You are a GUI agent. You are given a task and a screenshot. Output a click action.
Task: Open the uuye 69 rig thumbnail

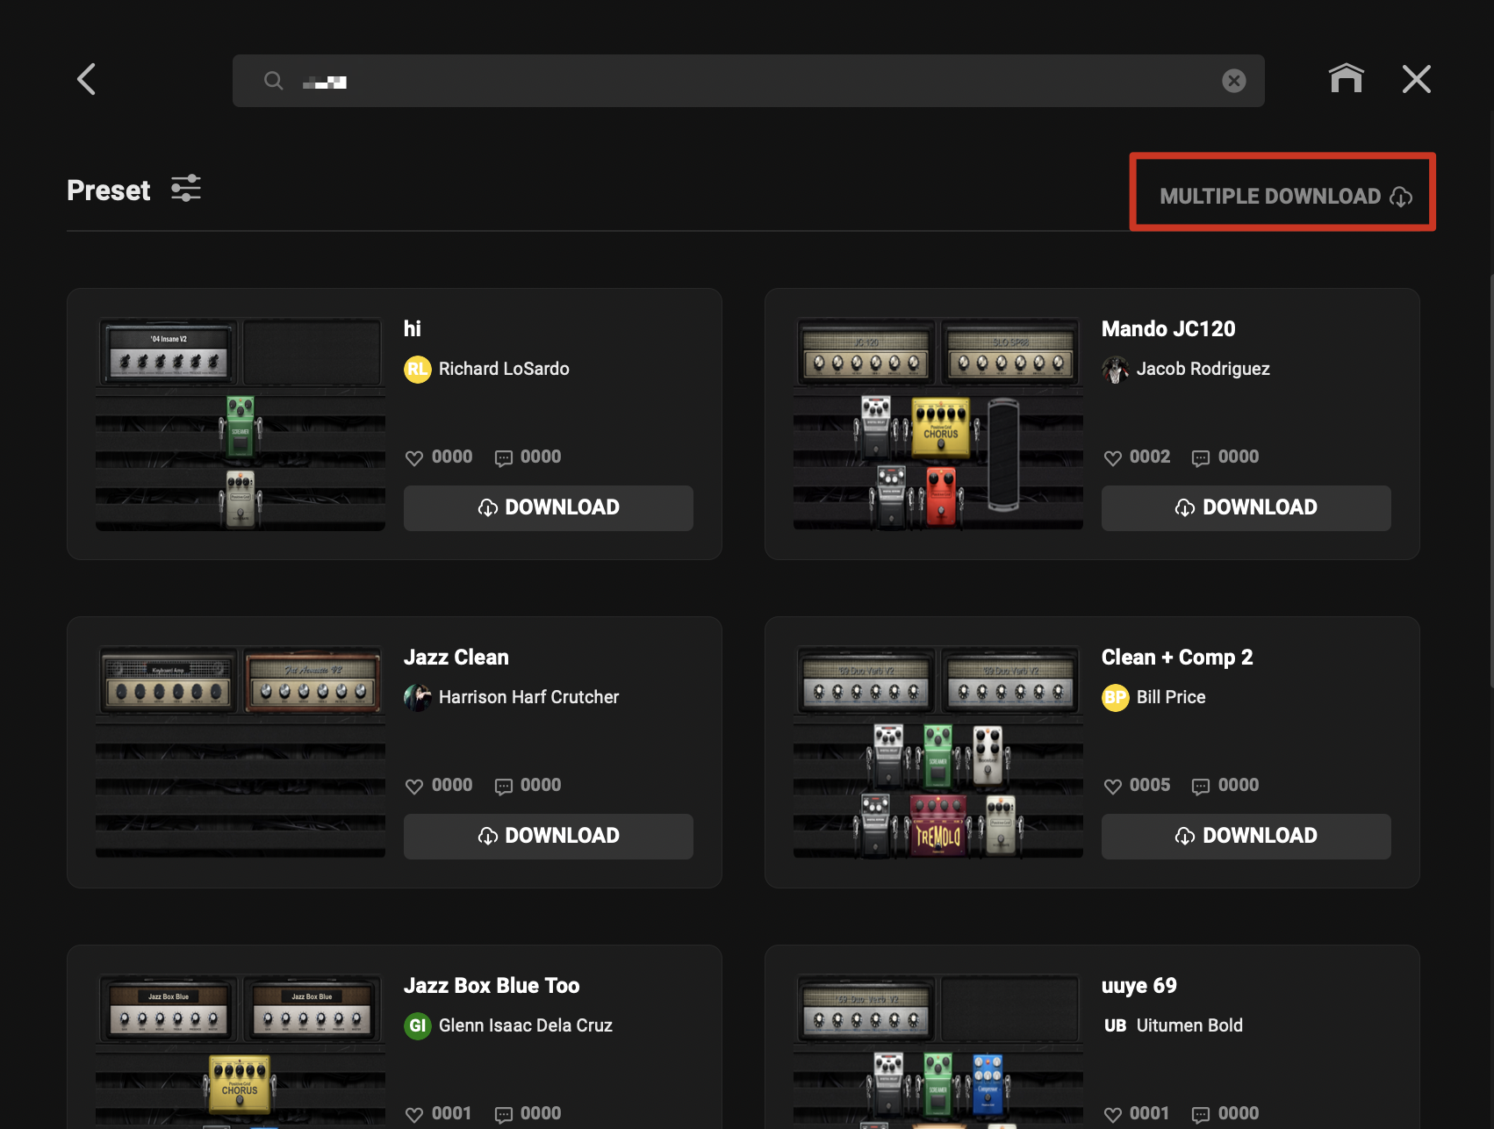point(937,1051)
